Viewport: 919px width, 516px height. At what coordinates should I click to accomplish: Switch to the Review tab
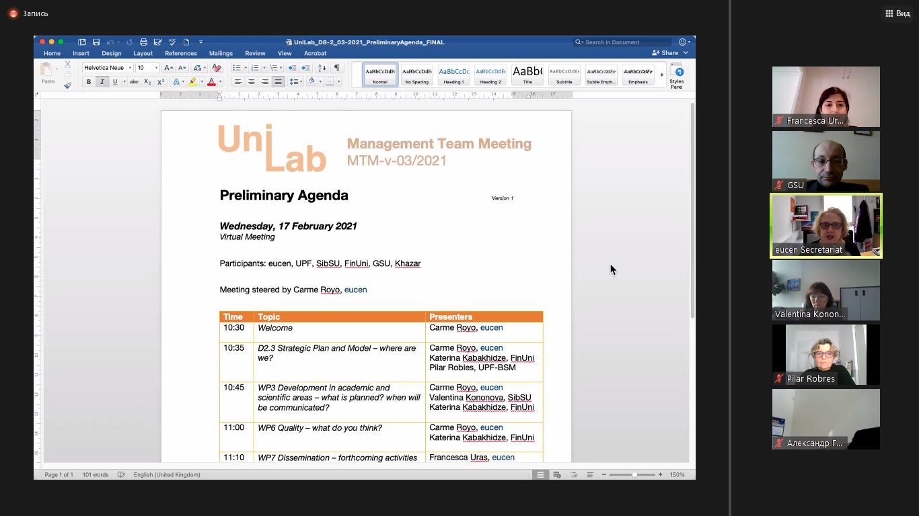pos(255,53)
